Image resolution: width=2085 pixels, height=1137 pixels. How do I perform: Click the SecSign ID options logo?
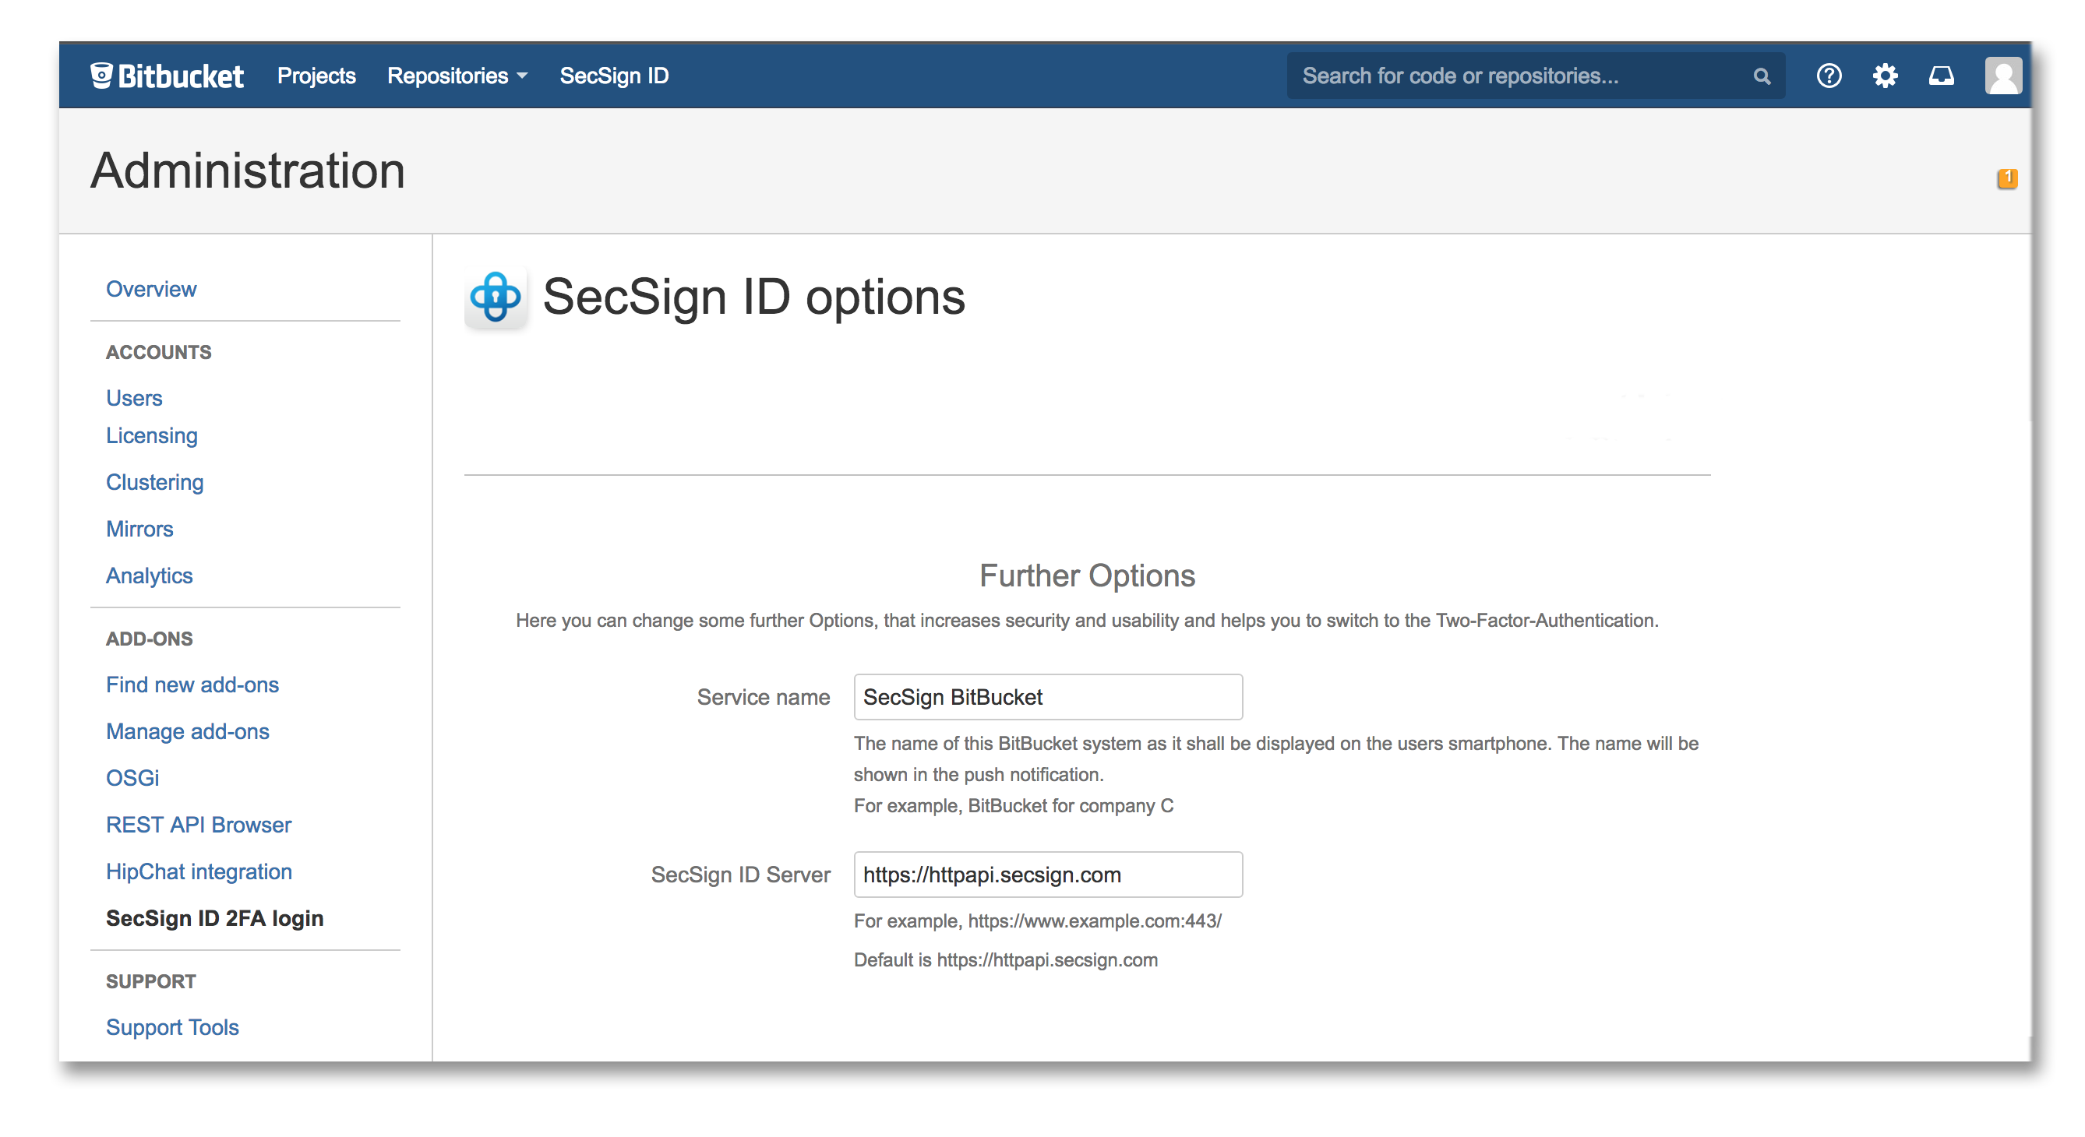[x=496, y=297]
